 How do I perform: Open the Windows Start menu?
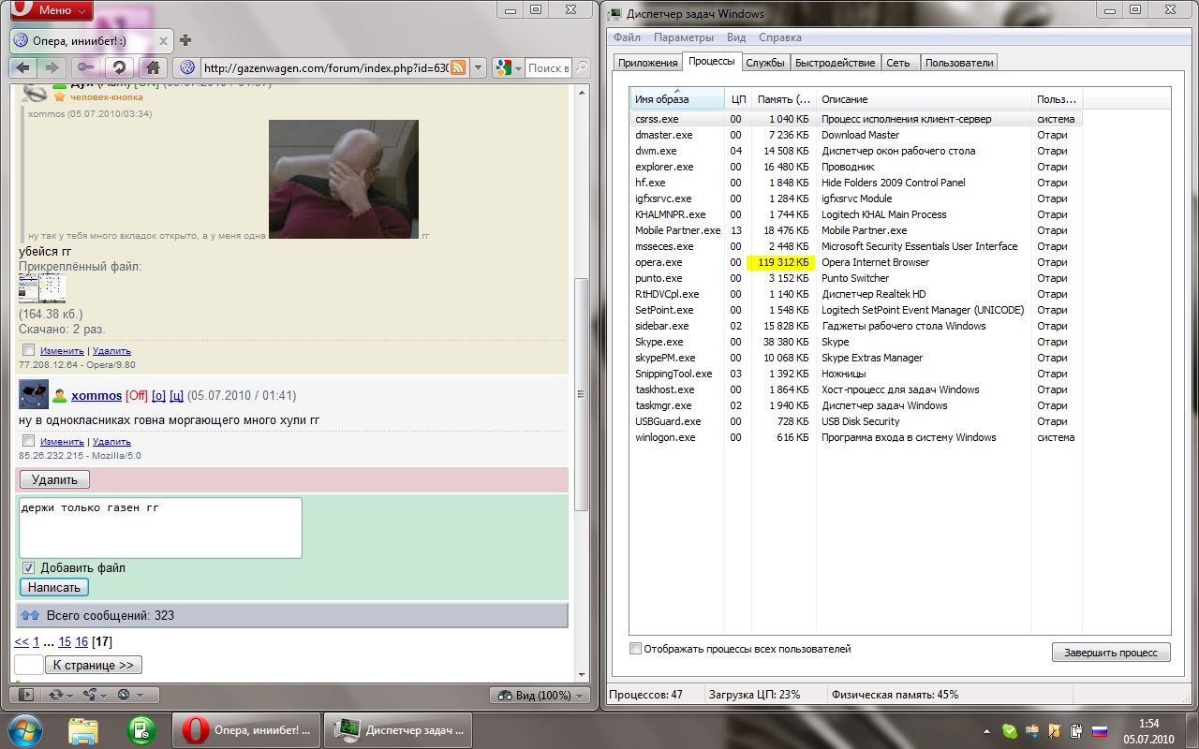tap(24, 729)
